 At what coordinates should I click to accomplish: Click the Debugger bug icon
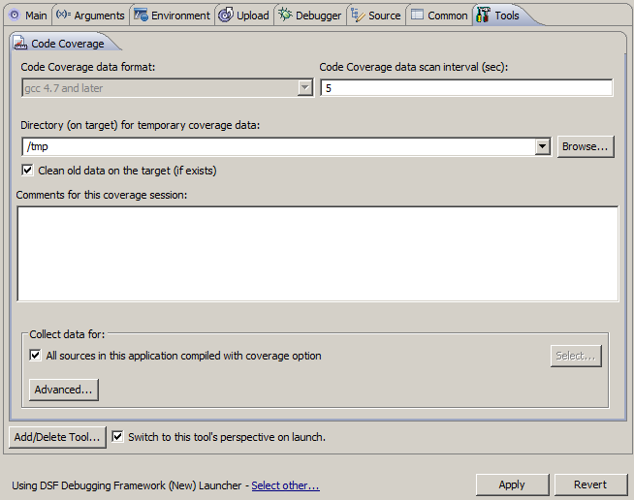pos(284,16)
